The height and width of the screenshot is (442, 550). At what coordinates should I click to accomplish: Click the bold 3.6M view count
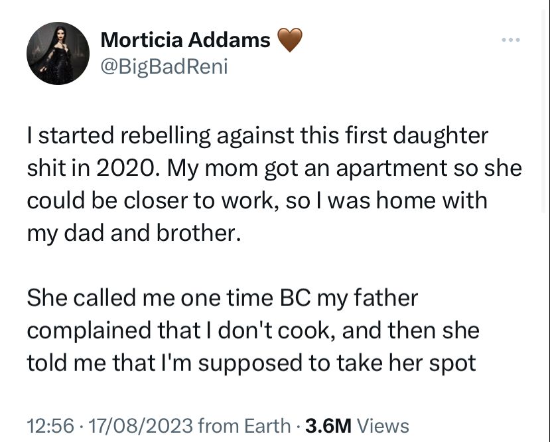click(328, 426)
